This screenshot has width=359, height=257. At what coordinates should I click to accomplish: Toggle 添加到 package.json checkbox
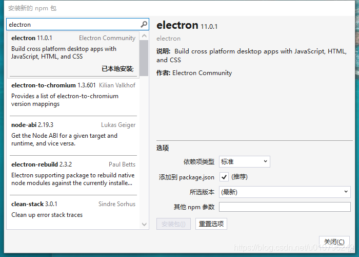(x=224, y=177)
